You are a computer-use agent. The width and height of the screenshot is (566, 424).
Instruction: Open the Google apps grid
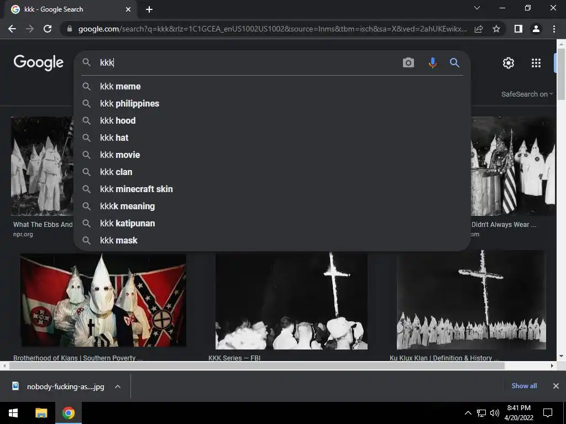(x=536, y=63)
